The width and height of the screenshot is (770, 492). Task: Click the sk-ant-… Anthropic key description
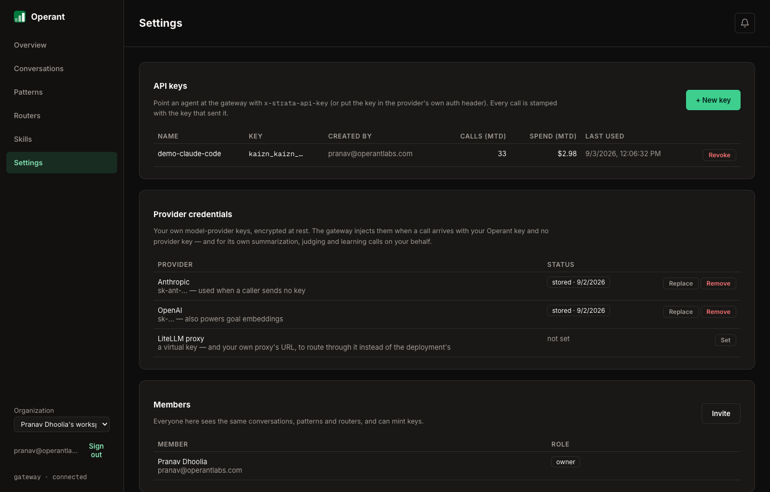232,291
